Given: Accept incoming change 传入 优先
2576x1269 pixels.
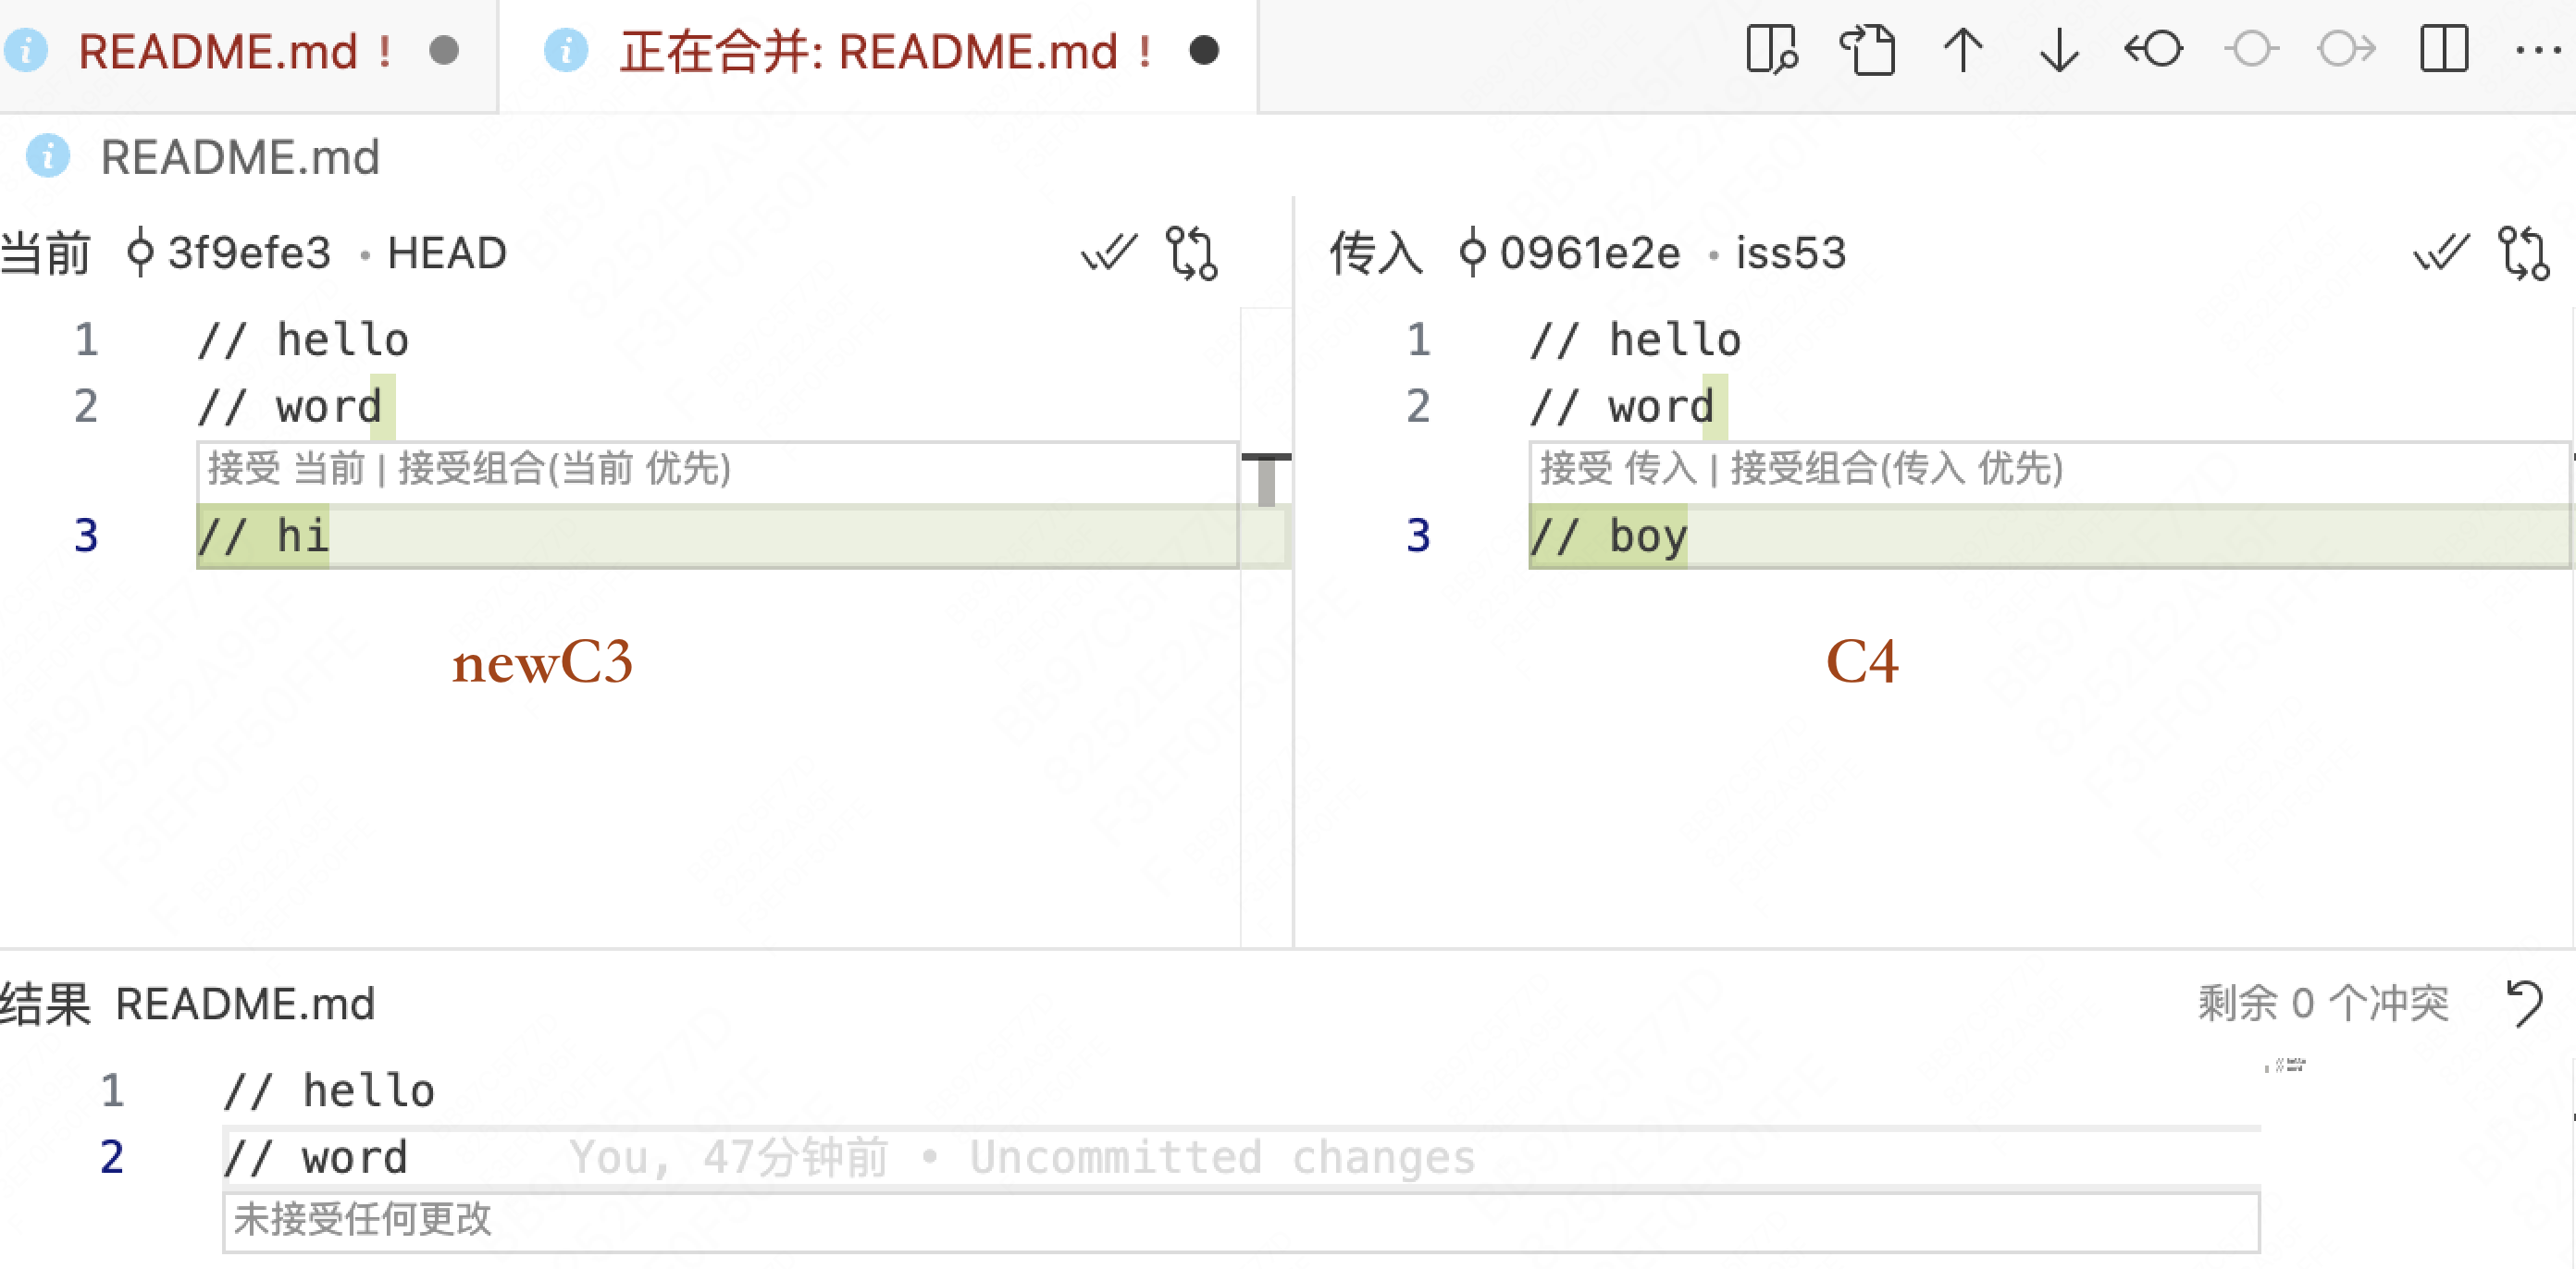Looking at the screenshot, I should click(1889, 473).
